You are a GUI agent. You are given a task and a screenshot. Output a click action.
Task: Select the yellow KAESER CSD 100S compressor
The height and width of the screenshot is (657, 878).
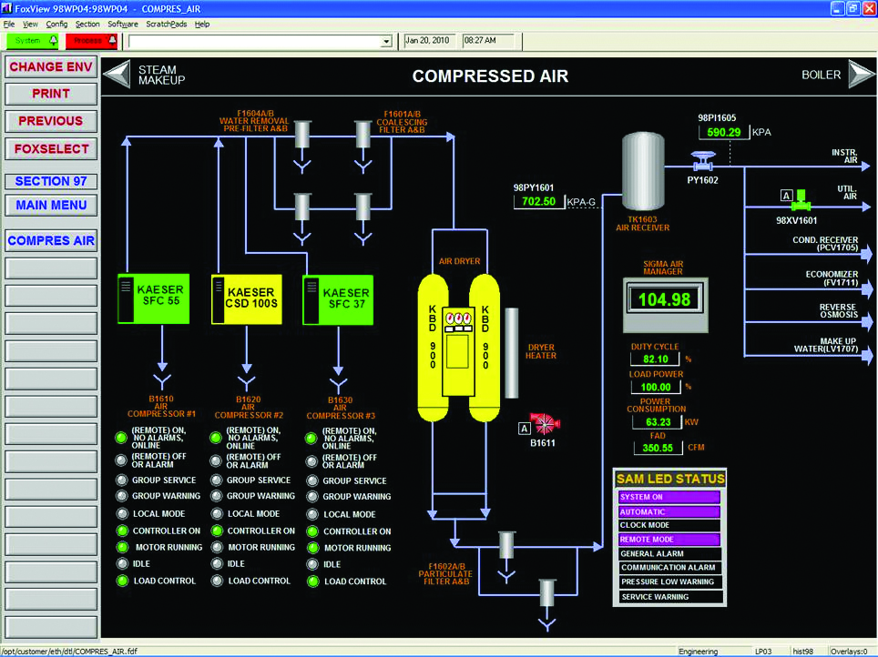tap(247, 299)
